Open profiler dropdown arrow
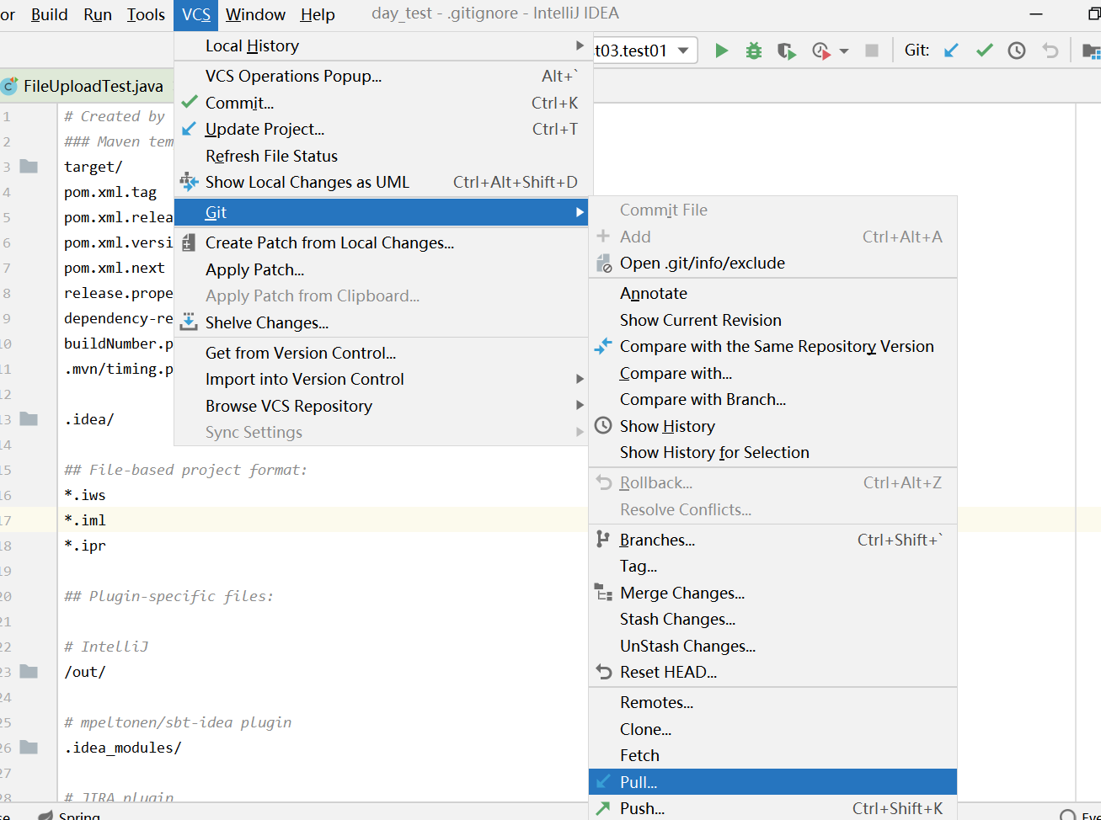The height and width of the screenshot is (820, 1101). click(x=844, y=51)
